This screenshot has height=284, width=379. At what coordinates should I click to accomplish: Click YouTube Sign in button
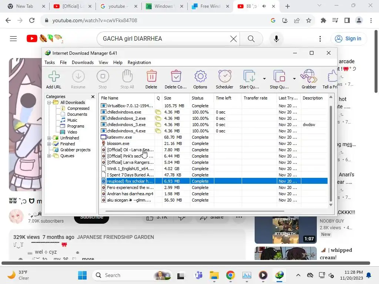[x=349, y=38]
